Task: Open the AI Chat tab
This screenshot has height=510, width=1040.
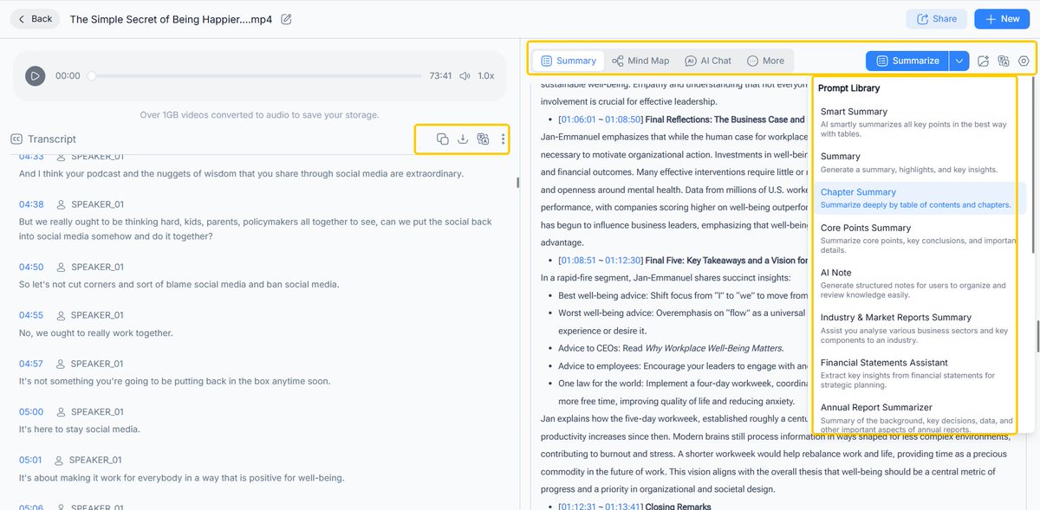Action: point(708,61)
